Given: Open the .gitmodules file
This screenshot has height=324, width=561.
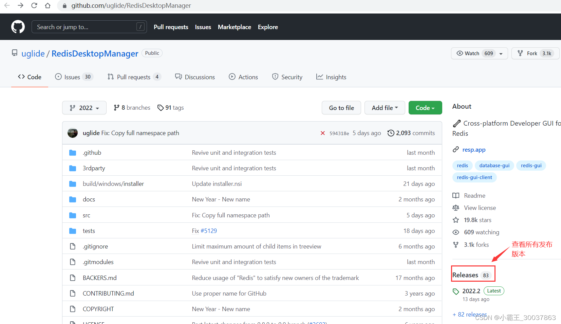Looking at the screenshot, I should tap(98, 262).
